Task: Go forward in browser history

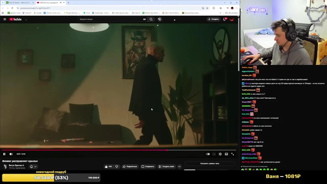Action: [7, 8]
